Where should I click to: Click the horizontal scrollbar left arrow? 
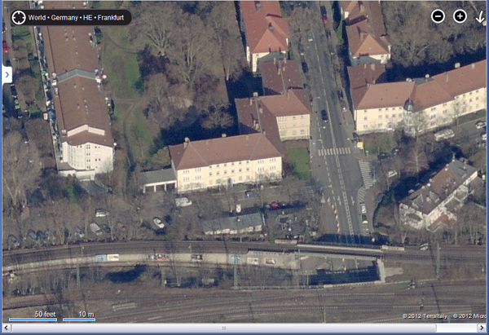pyautogui.click(x=7, y=328)
